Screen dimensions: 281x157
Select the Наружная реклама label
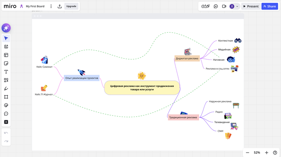220,101
